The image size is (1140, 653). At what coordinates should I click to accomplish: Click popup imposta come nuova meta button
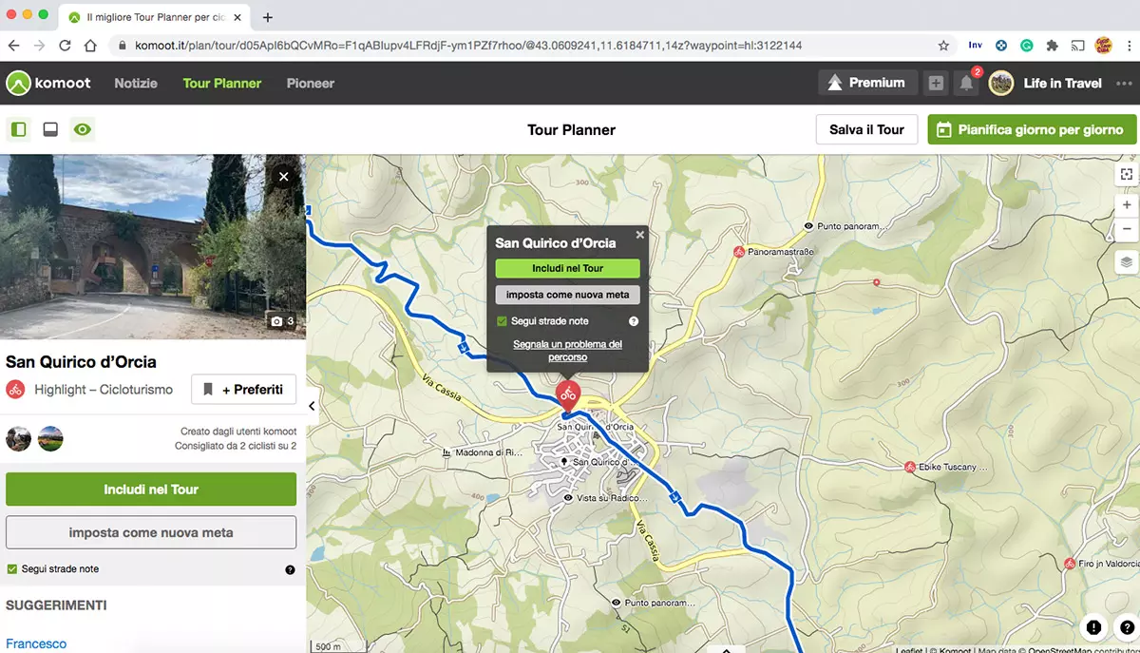coord(567,295)
